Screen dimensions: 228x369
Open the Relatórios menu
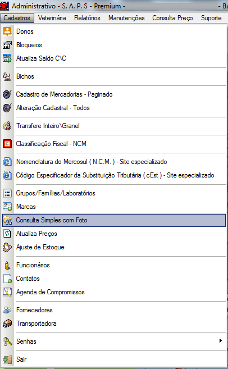(x=87, y=18)
